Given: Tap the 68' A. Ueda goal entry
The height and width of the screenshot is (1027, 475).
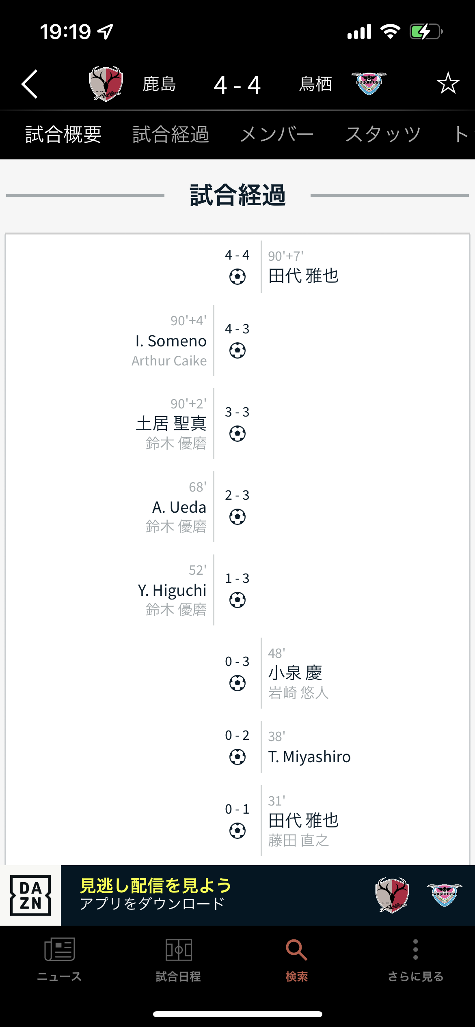Looking at the screenshot, I should point(179,507).
